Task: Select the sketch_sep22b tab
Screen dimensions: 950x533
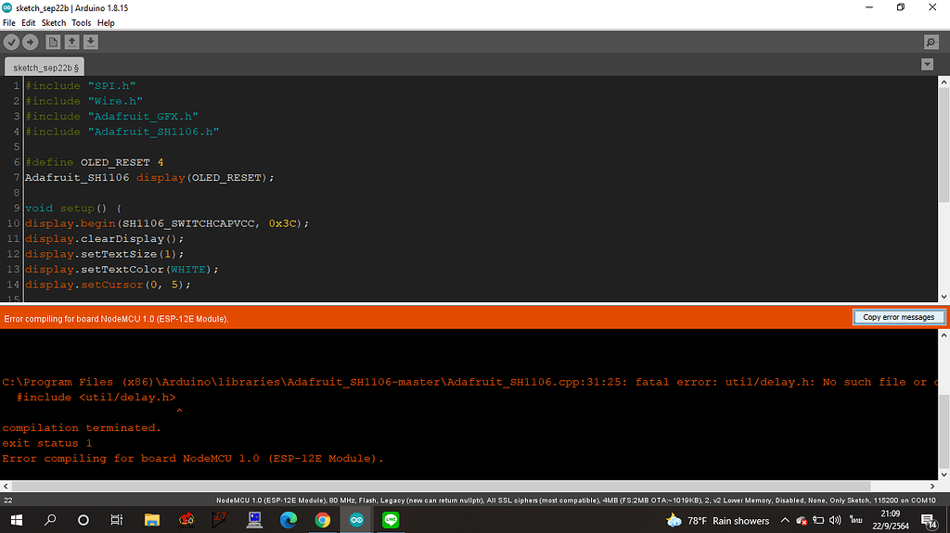Action: pyautogui.click(x=45, y=67)
